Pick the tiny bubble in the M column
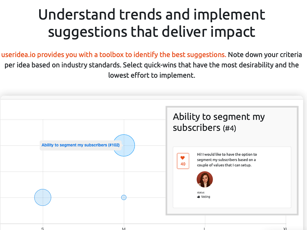 (x=124, y=197)
